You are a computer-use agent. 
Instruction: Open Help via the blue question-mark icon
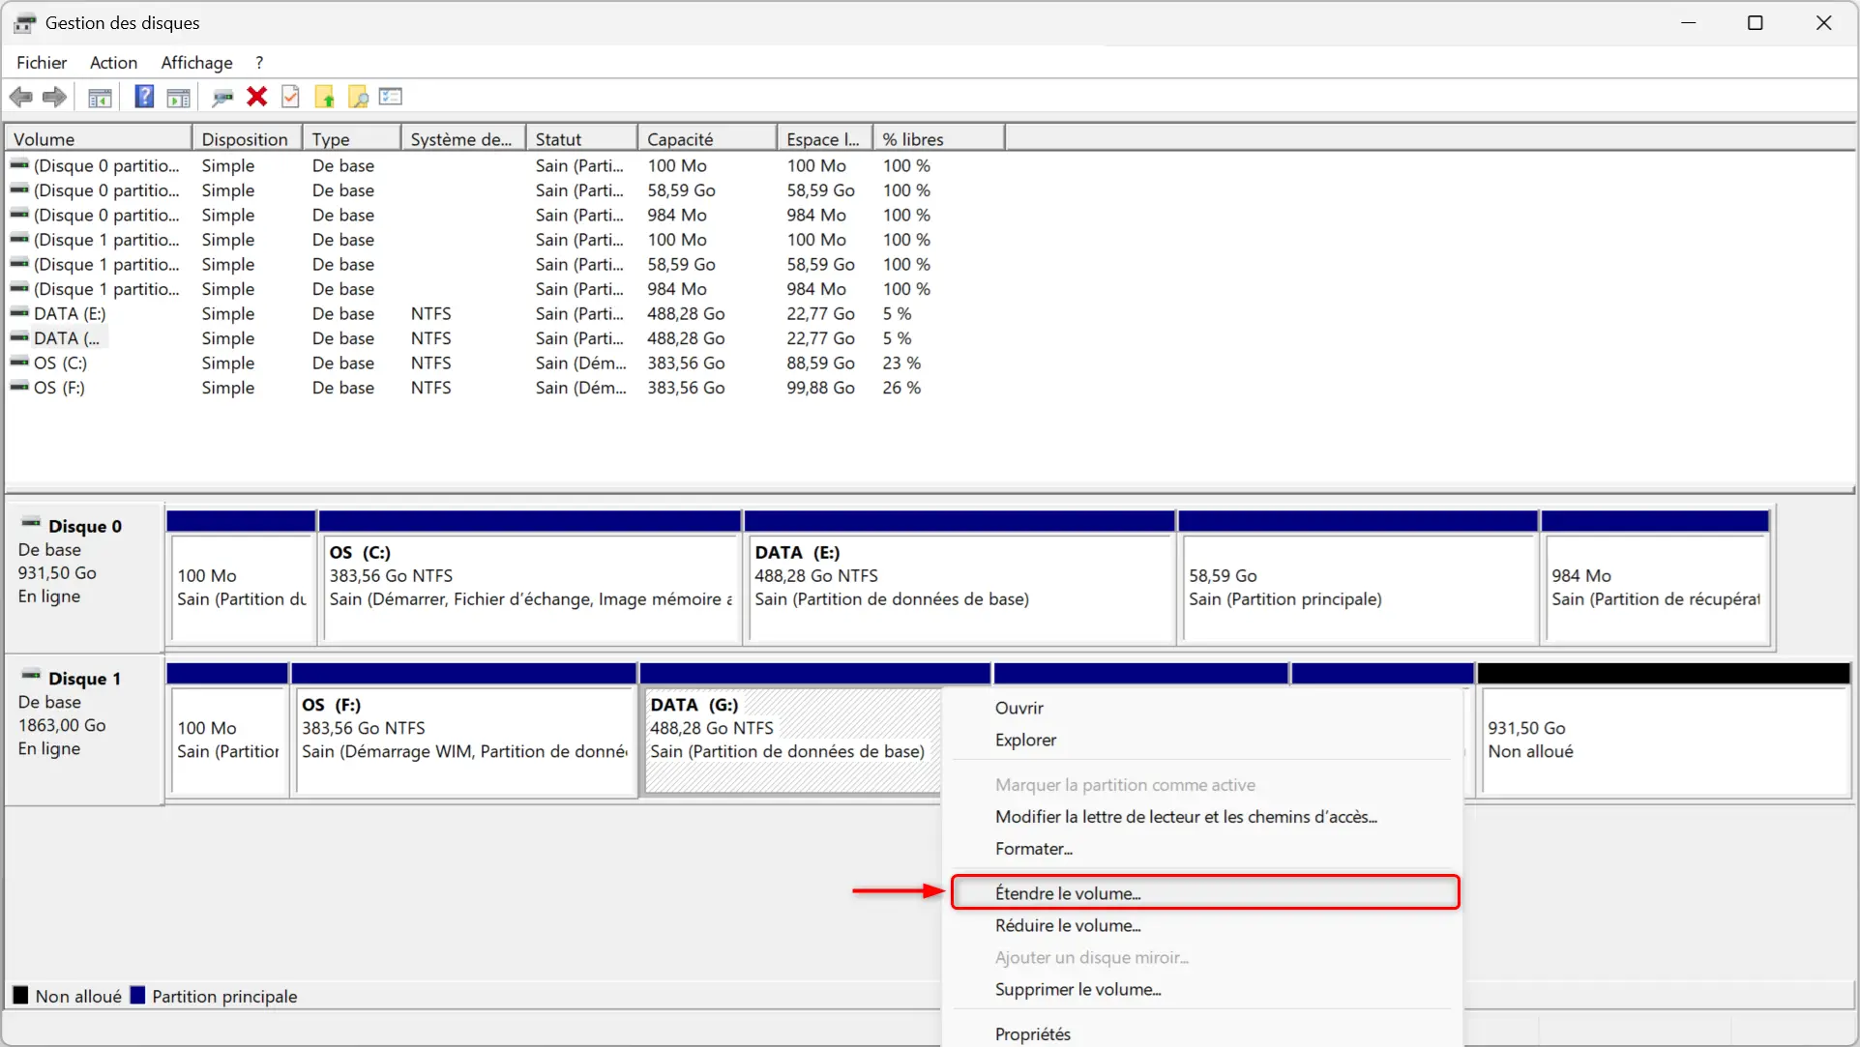144,97
